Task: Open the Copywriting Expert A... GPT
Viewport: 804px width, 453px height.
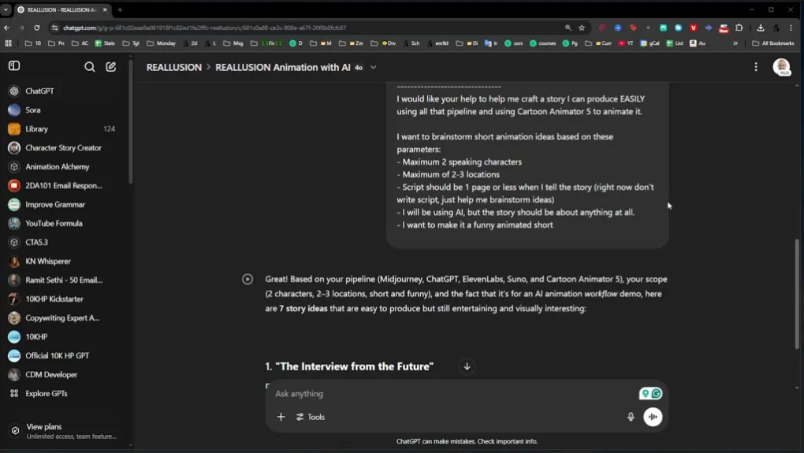Action: (x=64, y=317)
